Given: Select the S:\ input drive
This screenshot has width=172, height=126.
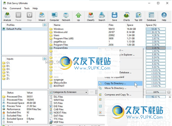Looking at the screenshot, I should click(8, 72).
